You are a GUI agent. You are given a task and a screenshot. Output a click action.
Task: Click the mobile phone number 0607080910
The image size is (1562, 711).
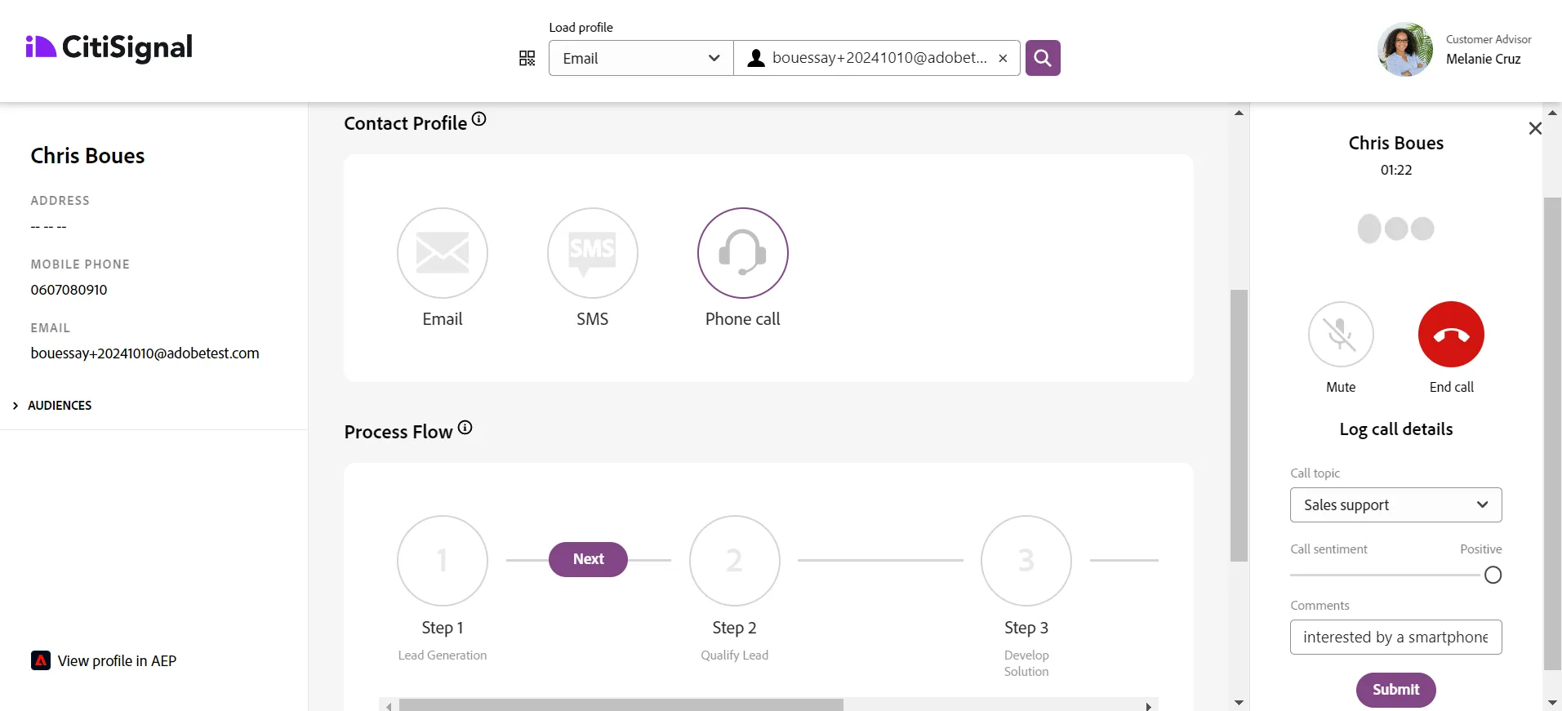coord(69,290)
